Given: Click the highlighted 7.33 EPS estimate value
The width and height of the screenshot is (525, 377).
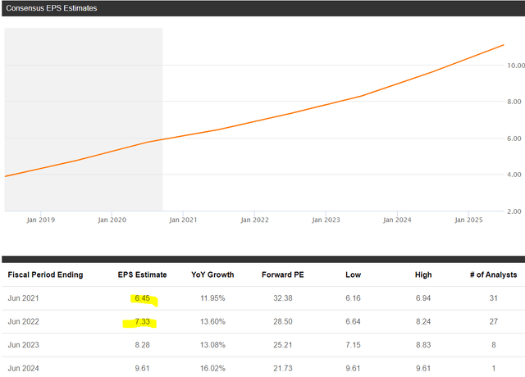Looking at the screenshot, I should click(144, 322).
